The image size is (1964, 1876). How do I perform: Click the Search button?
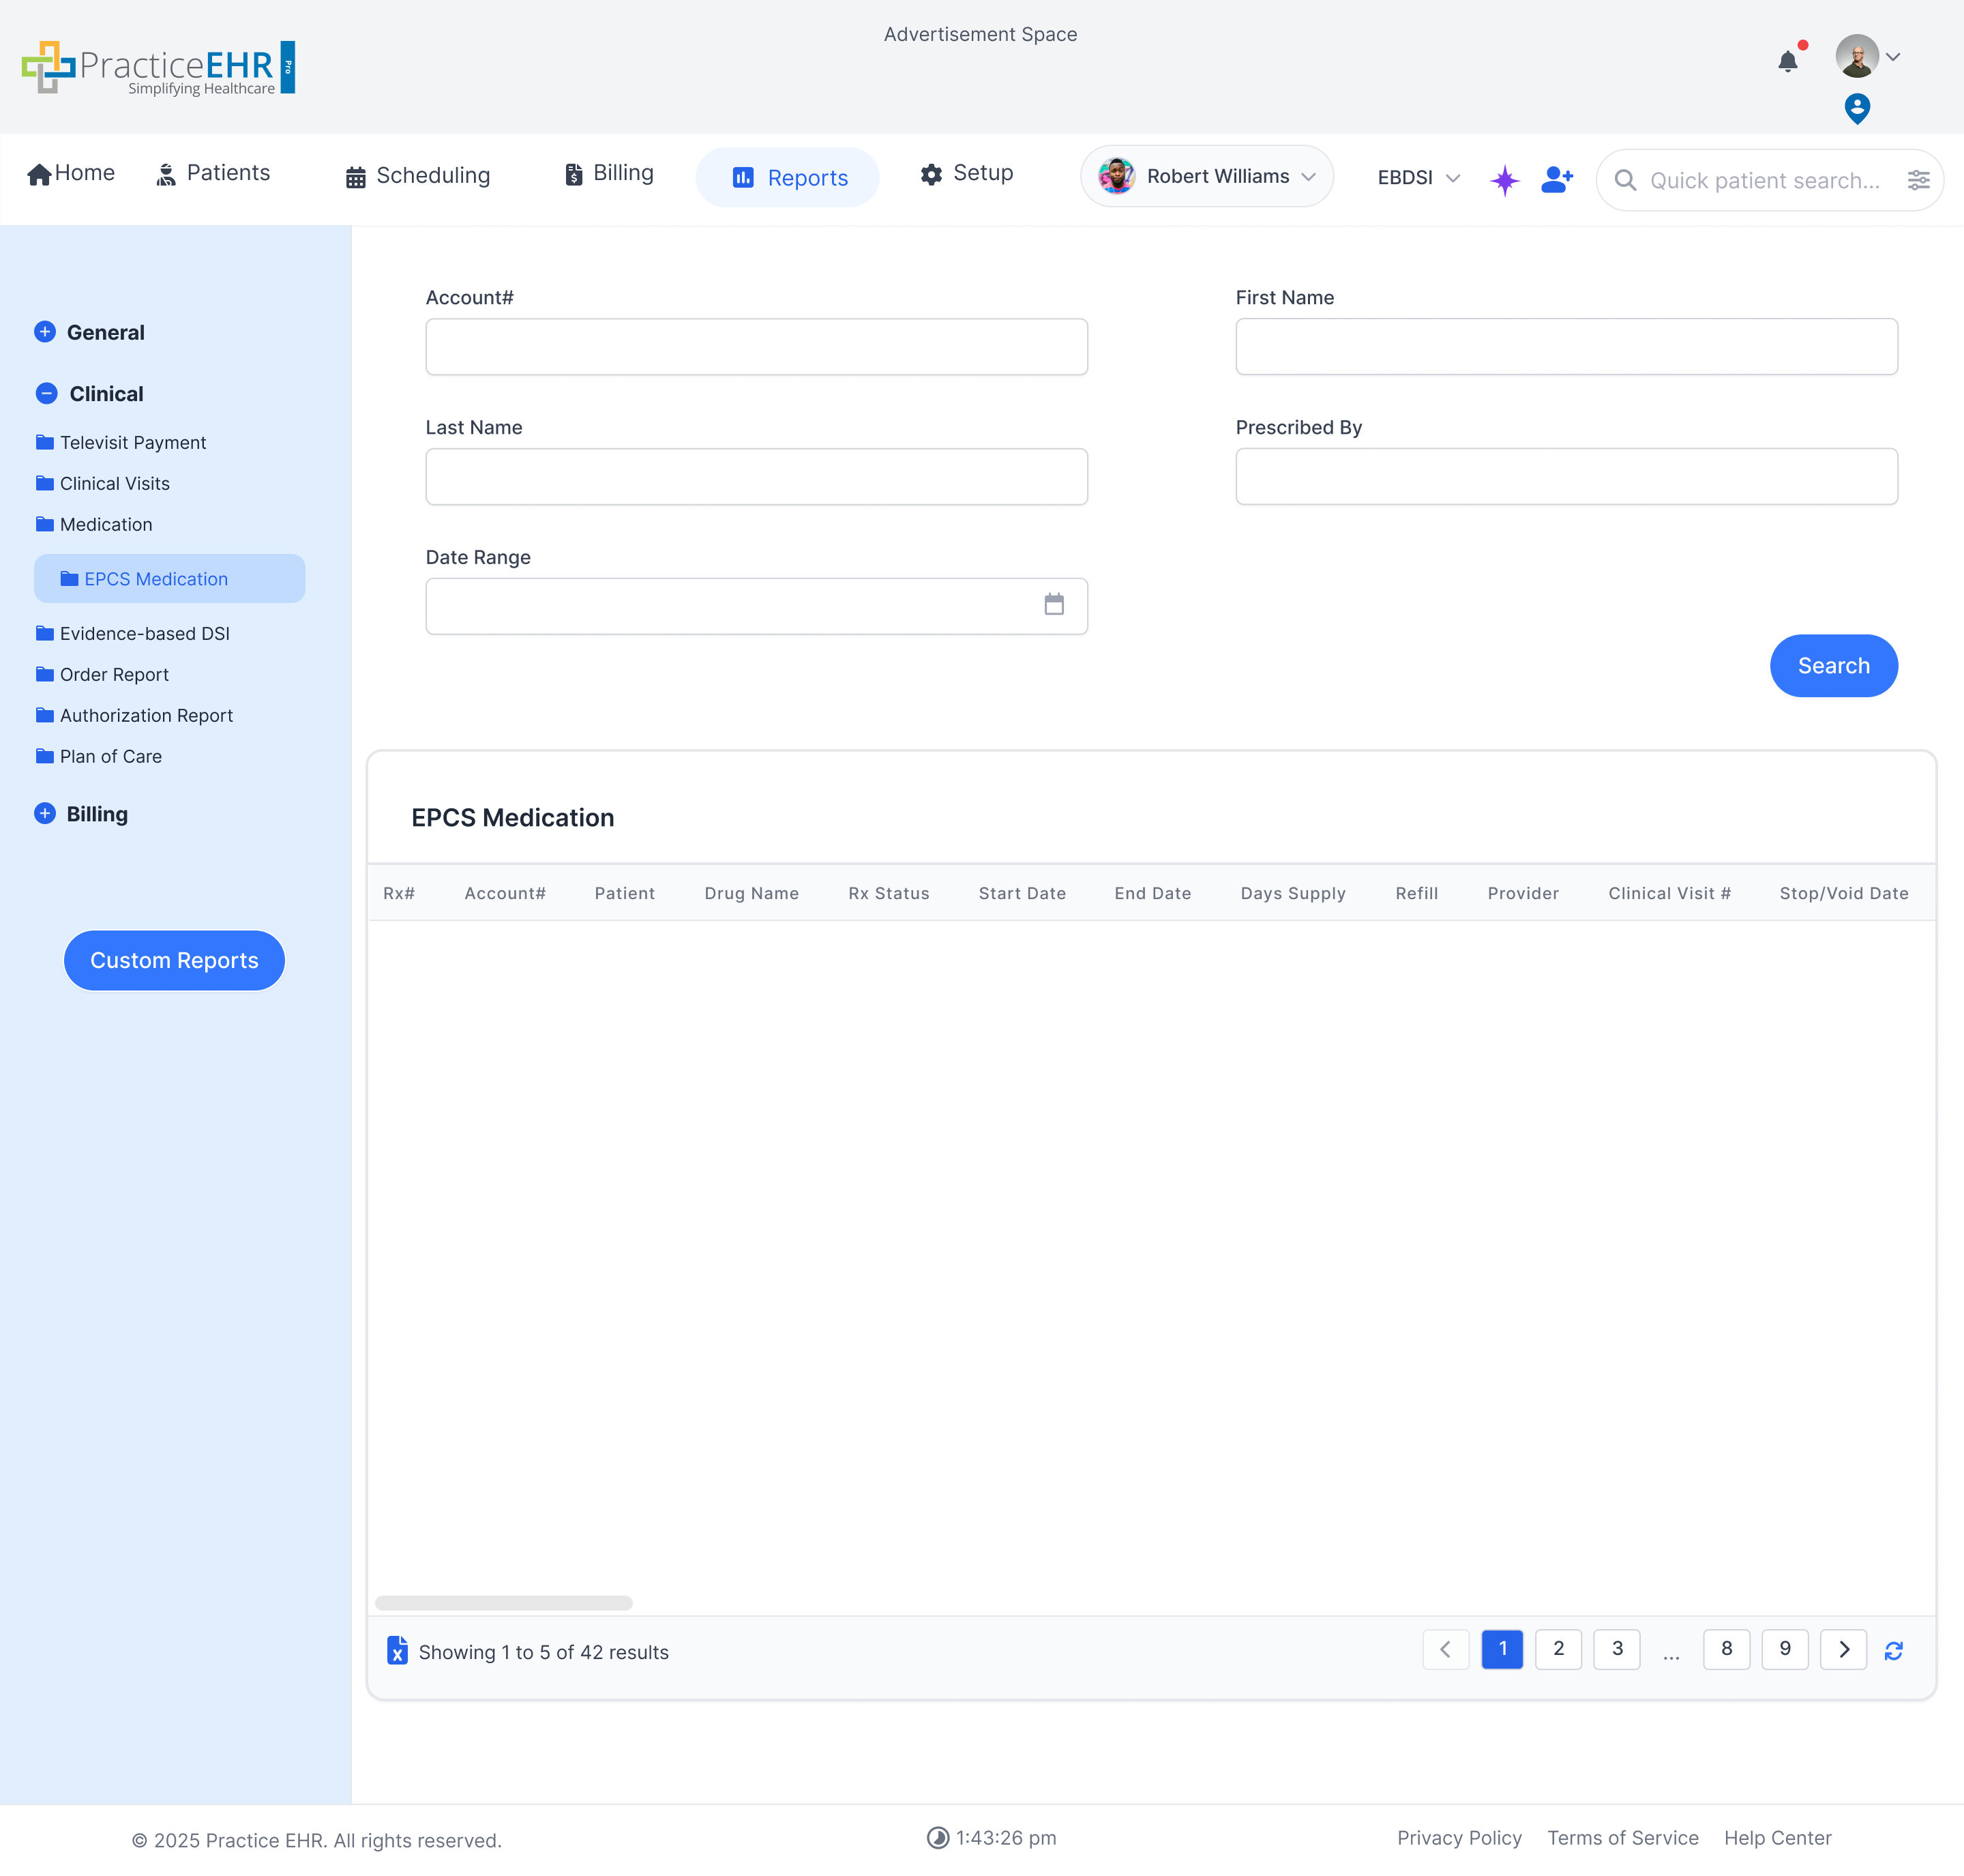(x=1832, y=665)
